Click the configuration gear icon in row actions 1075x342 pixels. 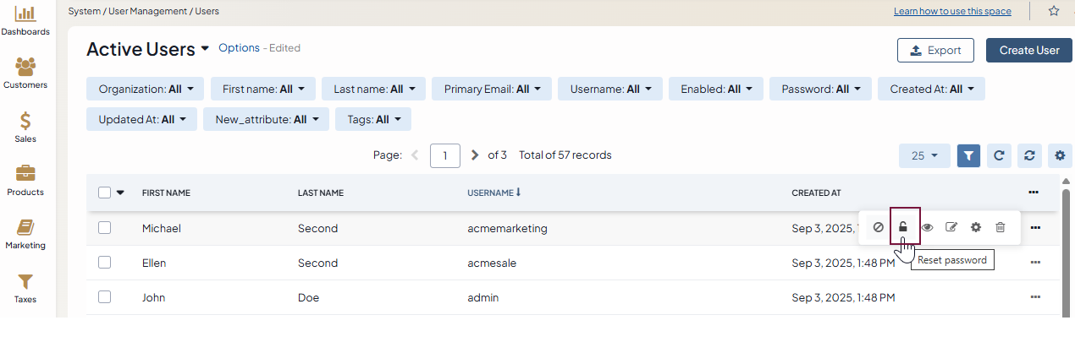(x=976, y=227)
